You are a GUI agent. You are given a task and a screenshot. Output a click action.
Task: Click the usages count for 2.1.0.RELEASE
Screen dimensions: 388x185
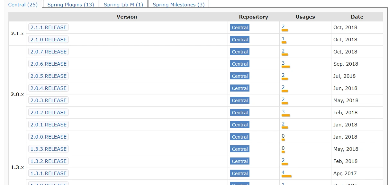283,39
